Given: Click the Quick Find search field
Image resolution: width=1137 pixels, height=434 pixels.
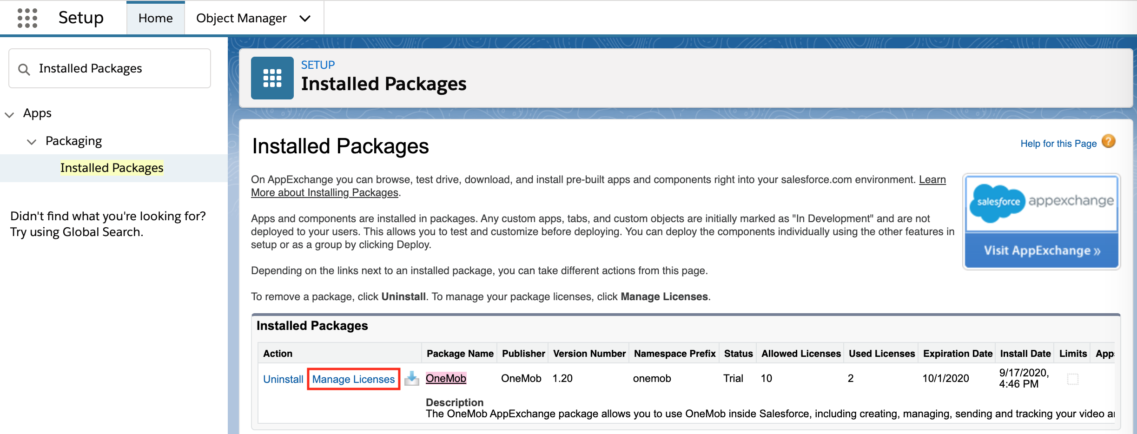Looking at the screenshot, I should tap(110, 68).
